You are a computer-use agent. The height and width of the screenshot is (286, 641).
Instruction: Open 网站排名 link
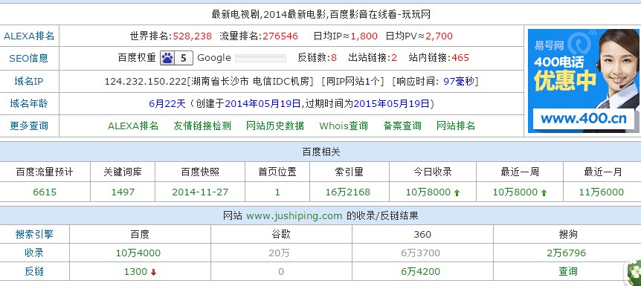click(456, 126)
